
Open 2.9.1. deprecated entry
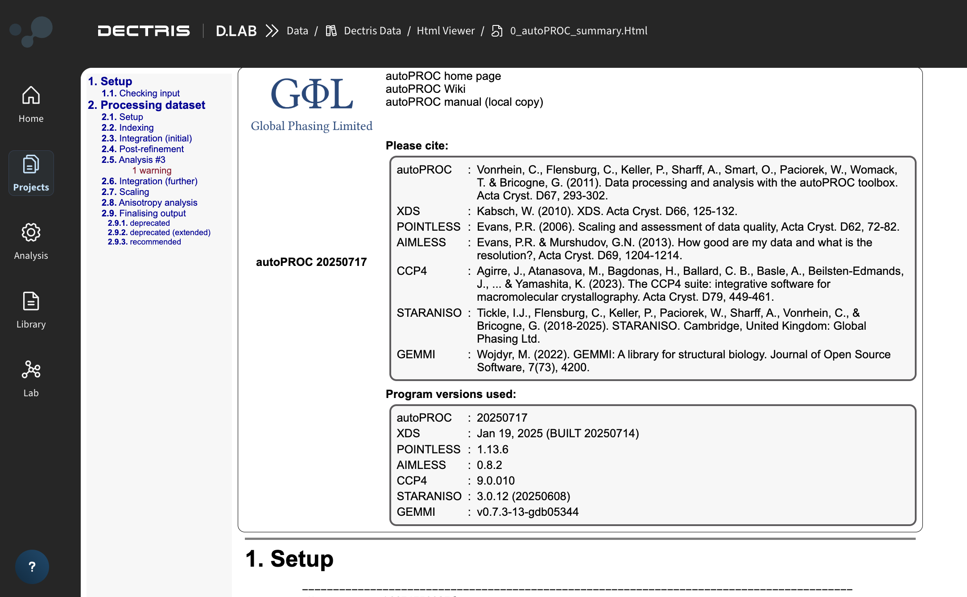point(139,223)
